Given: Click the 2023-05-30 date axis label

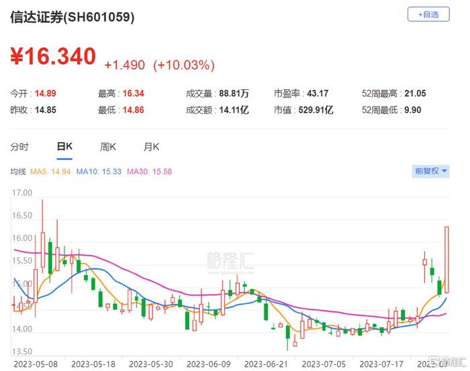Looking at the screenshot, I should (151, 364).
